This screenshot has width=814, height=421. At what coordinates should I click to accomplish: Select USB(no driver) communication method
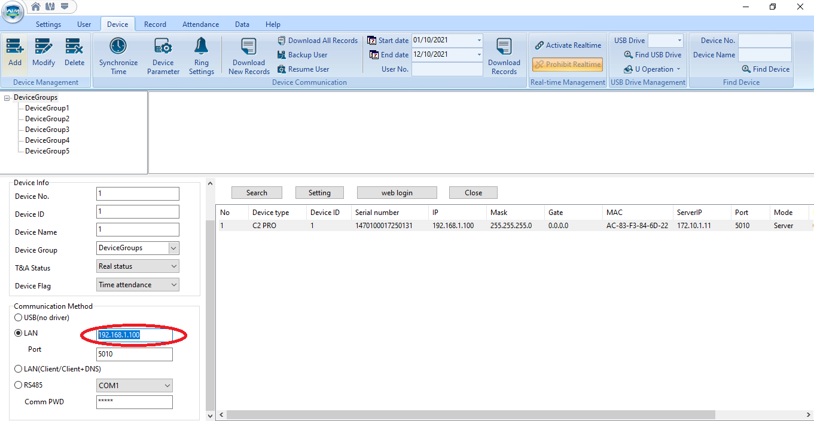[19, 318]
